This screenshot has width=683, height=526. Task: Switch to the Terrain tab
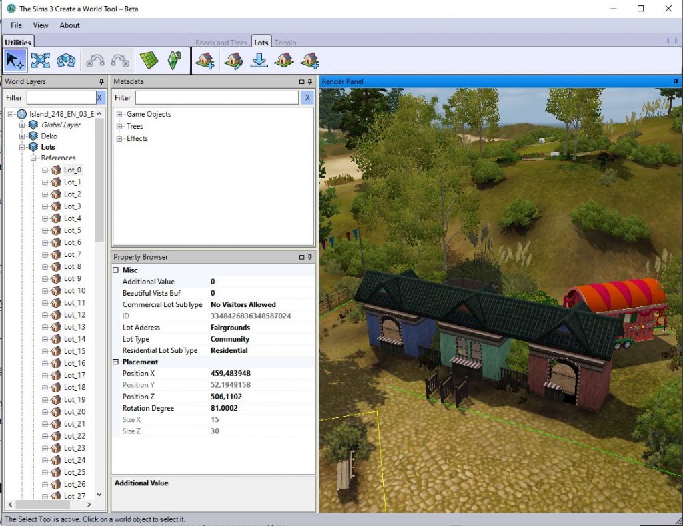(285, 43)
